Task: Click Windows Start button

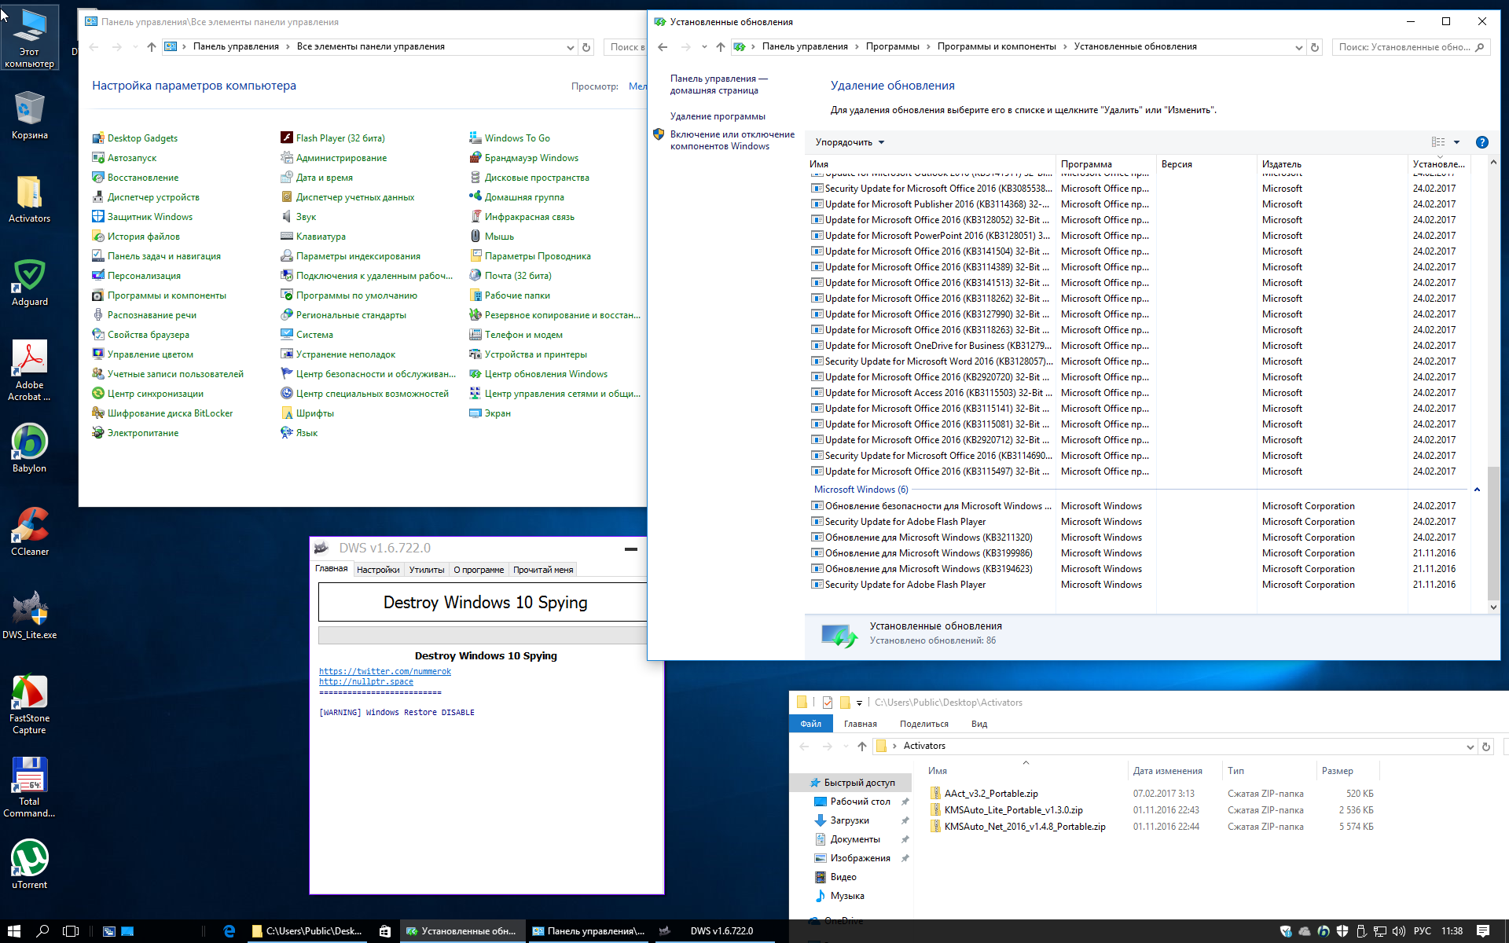Action: [x=14, y=931]
